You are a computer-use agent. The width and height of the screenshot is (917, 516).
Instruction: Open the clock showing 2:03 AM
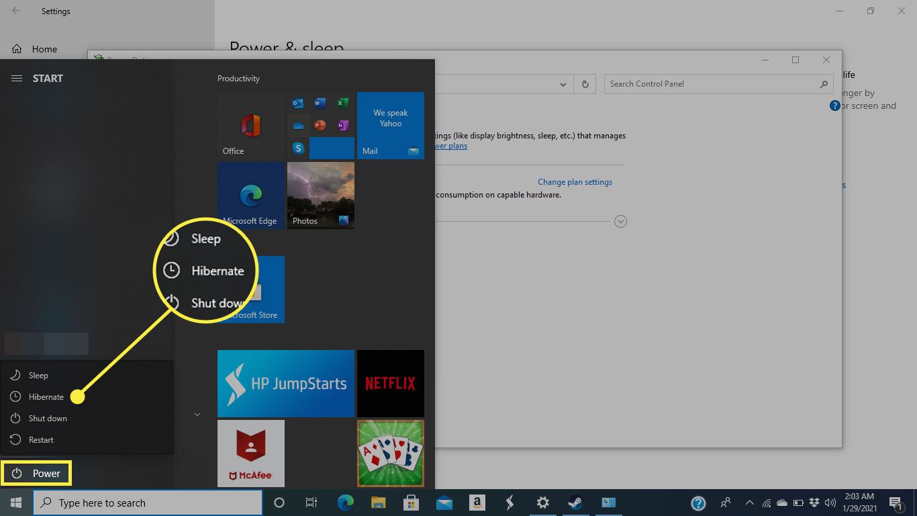(861, 503)
